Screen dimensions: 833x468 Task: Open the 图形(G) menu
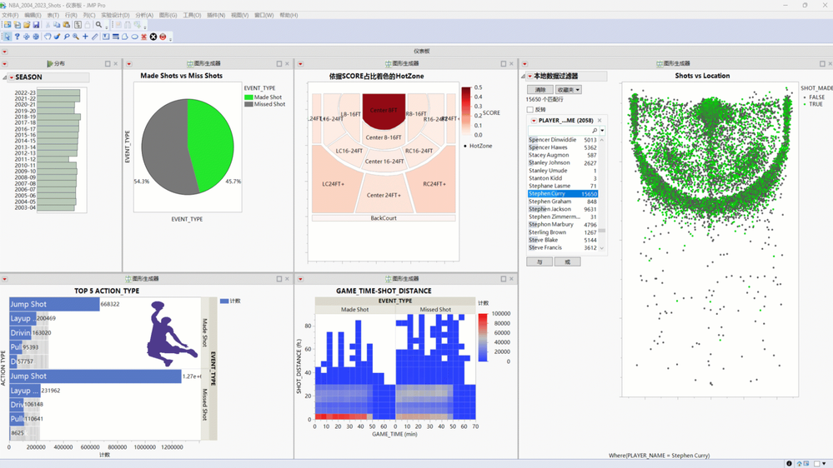(168, 15)
